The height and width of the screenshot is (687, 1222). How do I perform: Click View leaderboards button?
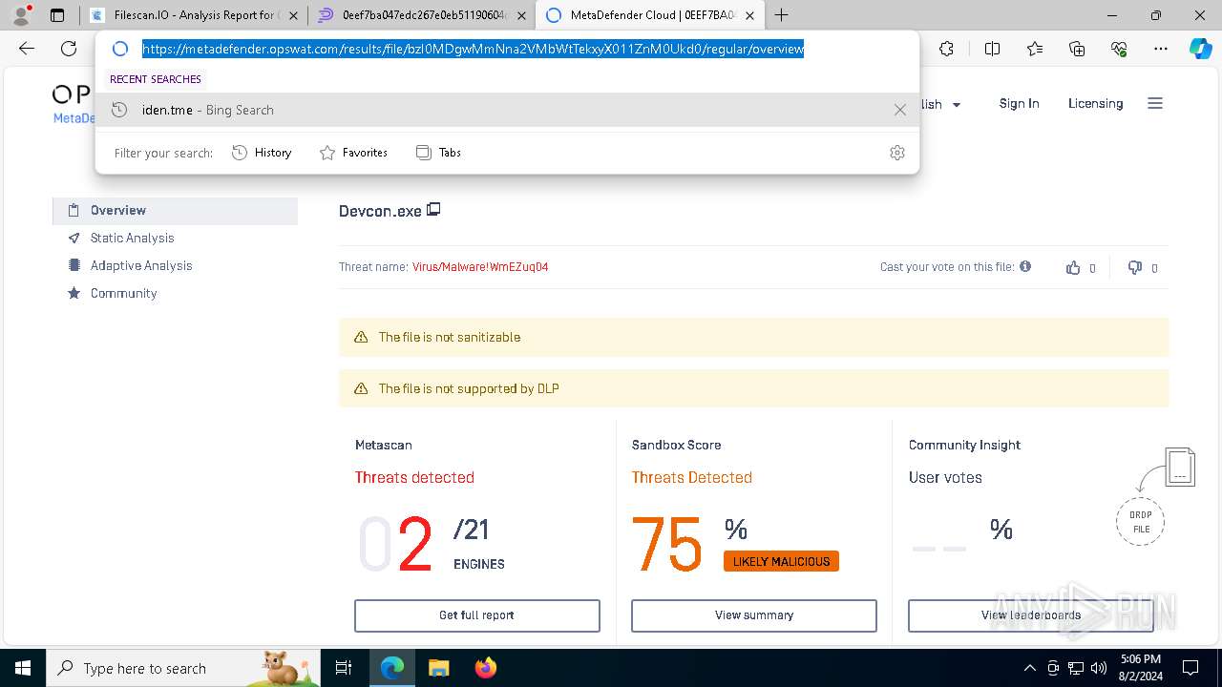click(1031, 615)
